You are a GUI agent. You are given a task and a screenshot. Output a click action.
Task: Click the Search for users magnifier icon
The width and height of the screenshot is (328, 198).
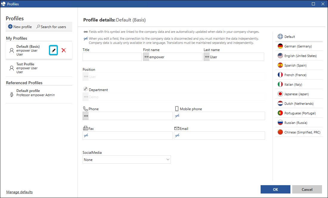click(38, 27)
